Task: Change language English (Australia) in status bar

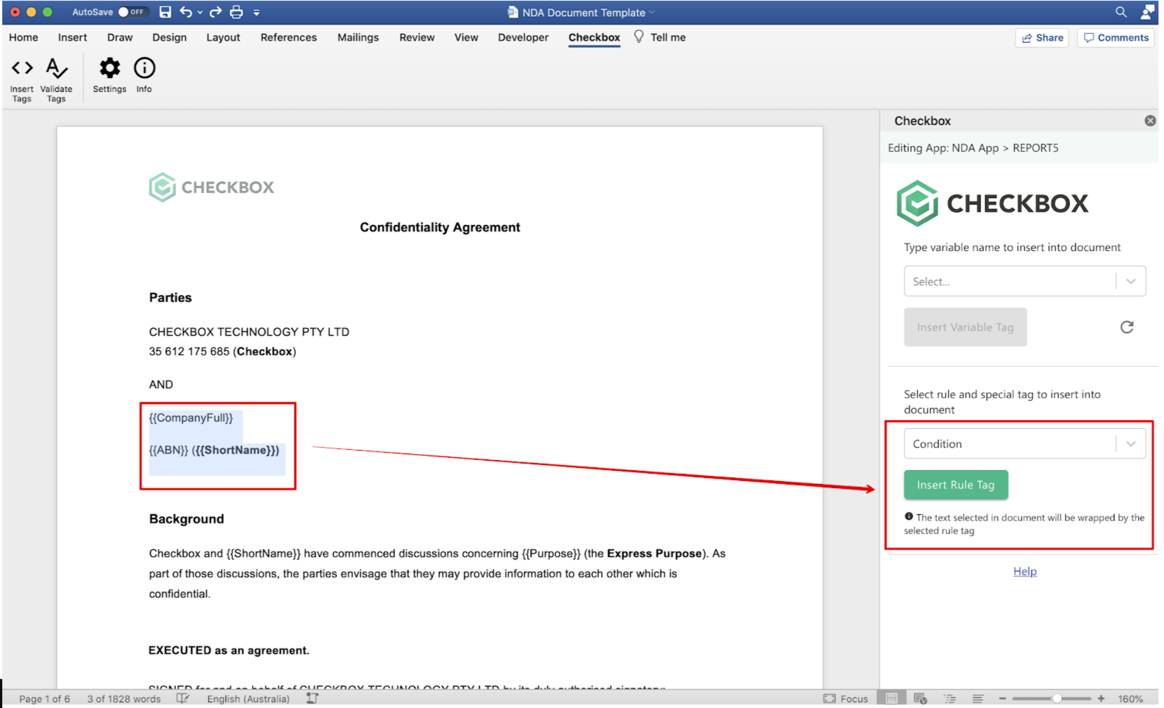Action: click(x=248, y=698)
